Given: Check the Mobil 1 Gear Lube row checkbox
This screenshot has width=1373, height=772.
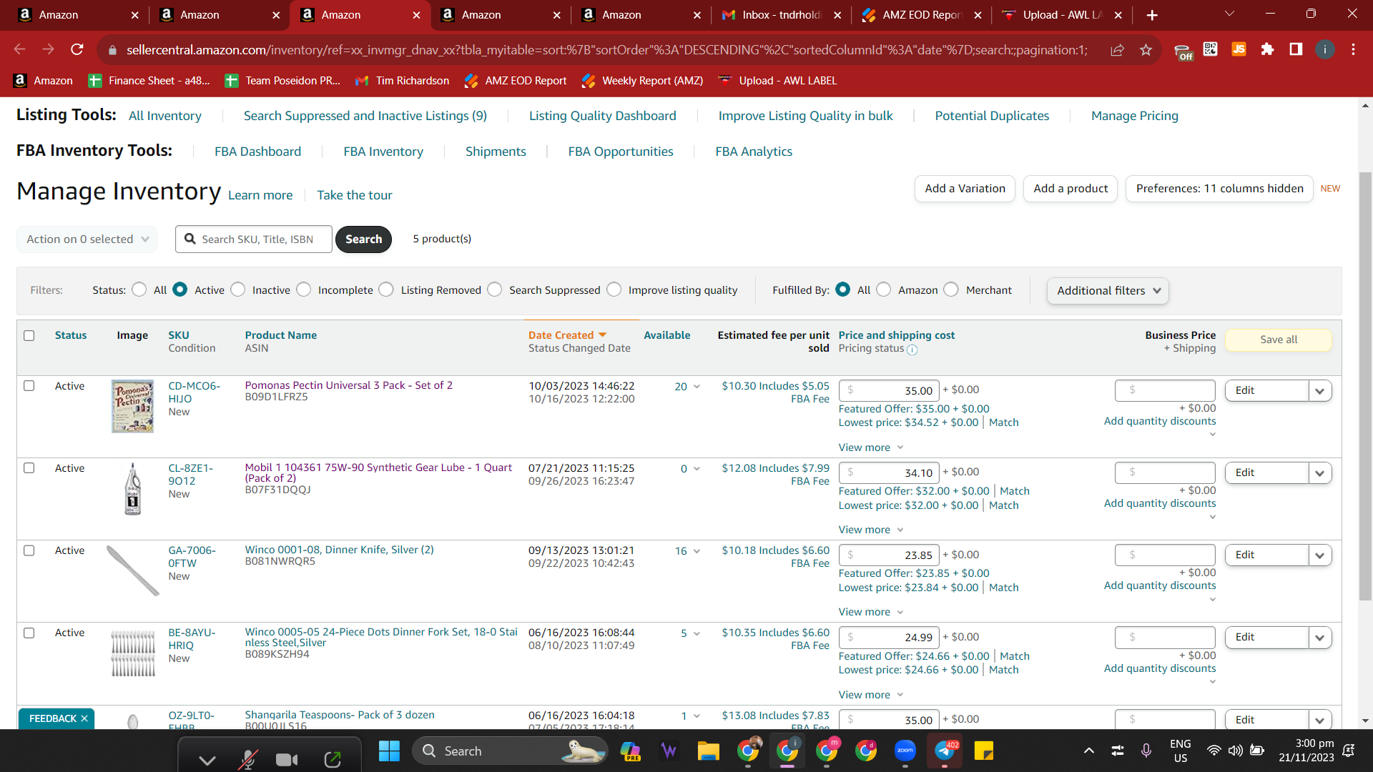Looking at the screenshot, I should 29,468.
